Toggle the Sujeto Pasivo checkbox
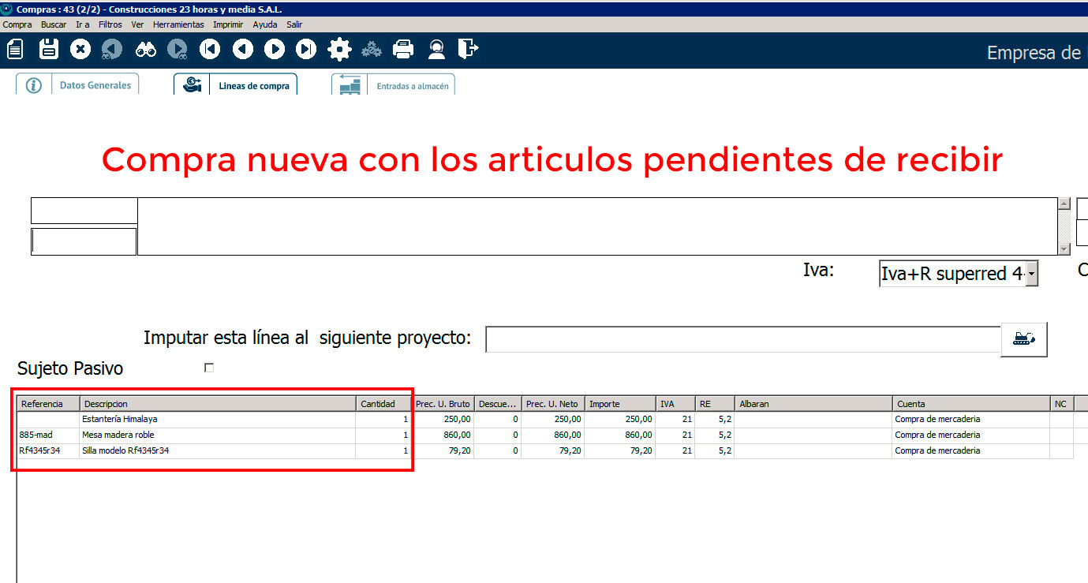This screenshot has width=1088, height=583. point(209,368)
